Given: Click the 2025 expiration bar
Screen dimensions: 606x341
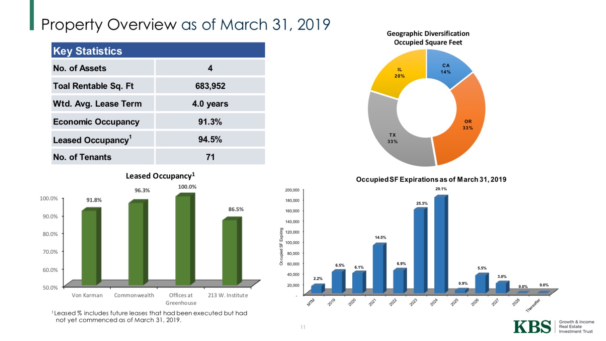Looking at the screenshot, I should (461, 290).
